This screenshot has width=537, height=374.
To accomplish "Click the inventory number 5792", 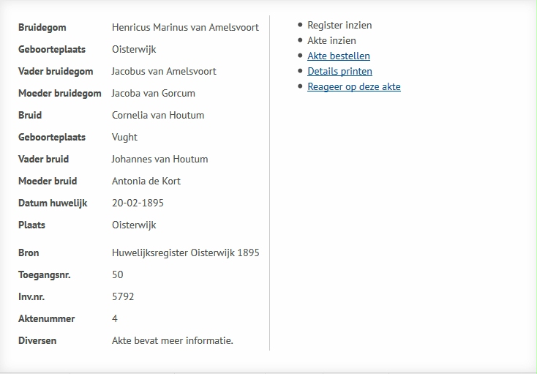I will 123,296.
